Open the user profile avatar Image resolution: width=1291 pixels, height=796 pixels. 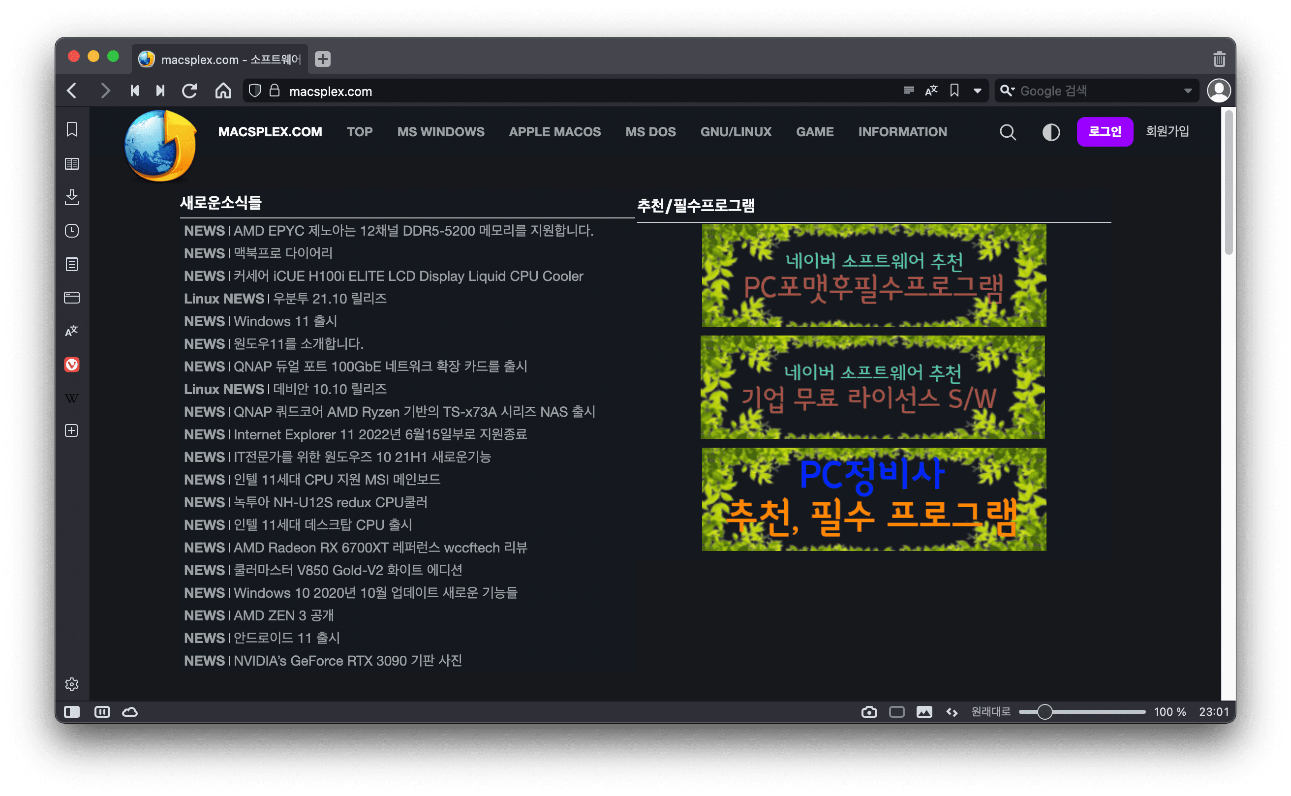click(x=1219, y=91)
